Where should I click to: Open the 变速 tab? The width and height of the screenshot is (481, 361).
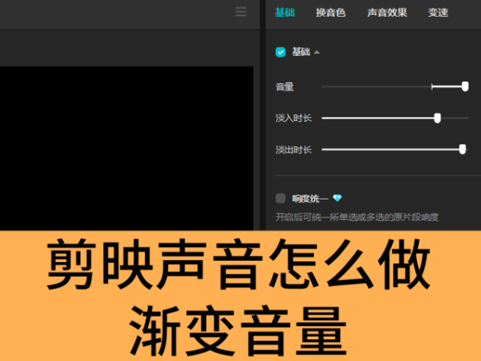coord(438,13)
